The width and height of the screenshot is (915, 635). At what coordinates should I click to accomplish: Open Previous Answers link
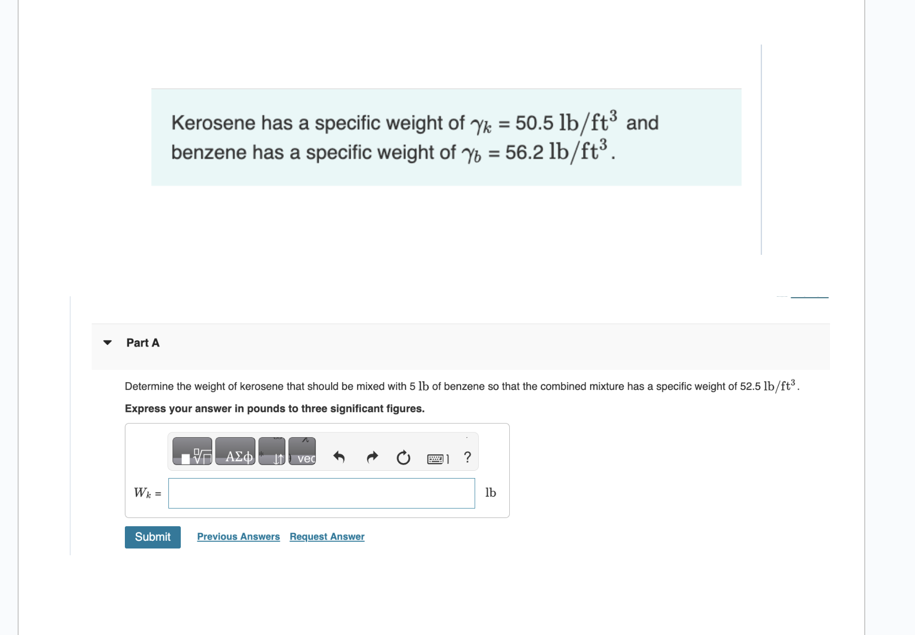pyautogui.click(x=238, y=537)
